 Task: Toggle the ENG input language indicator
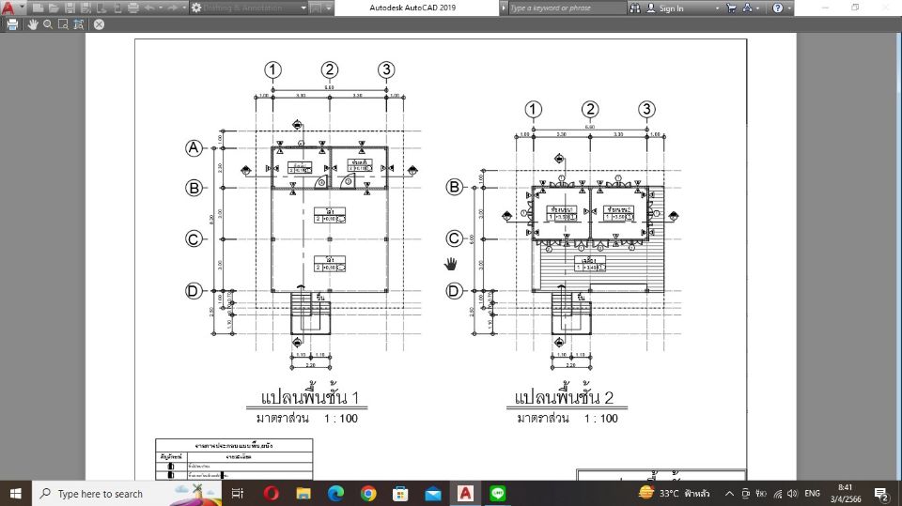[x=813, y=493]
